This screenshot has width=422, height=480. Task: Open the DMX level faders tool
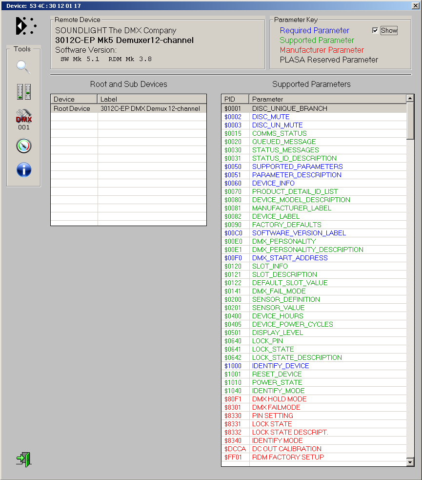click(x=23, y=91)
